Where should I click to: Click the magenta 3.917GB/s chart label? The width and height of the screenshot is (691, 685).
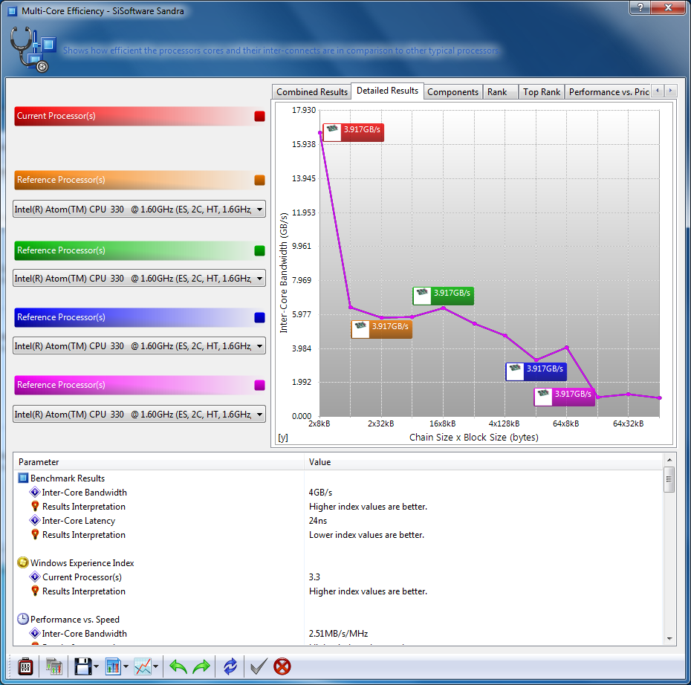pos(564,397)
